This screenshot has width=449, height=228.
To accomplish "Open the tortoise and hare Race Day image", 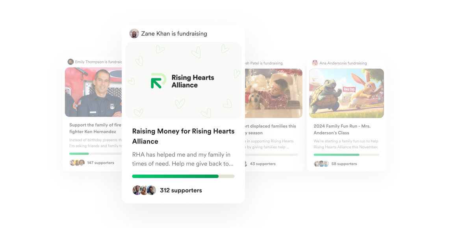I will point(347,93).
